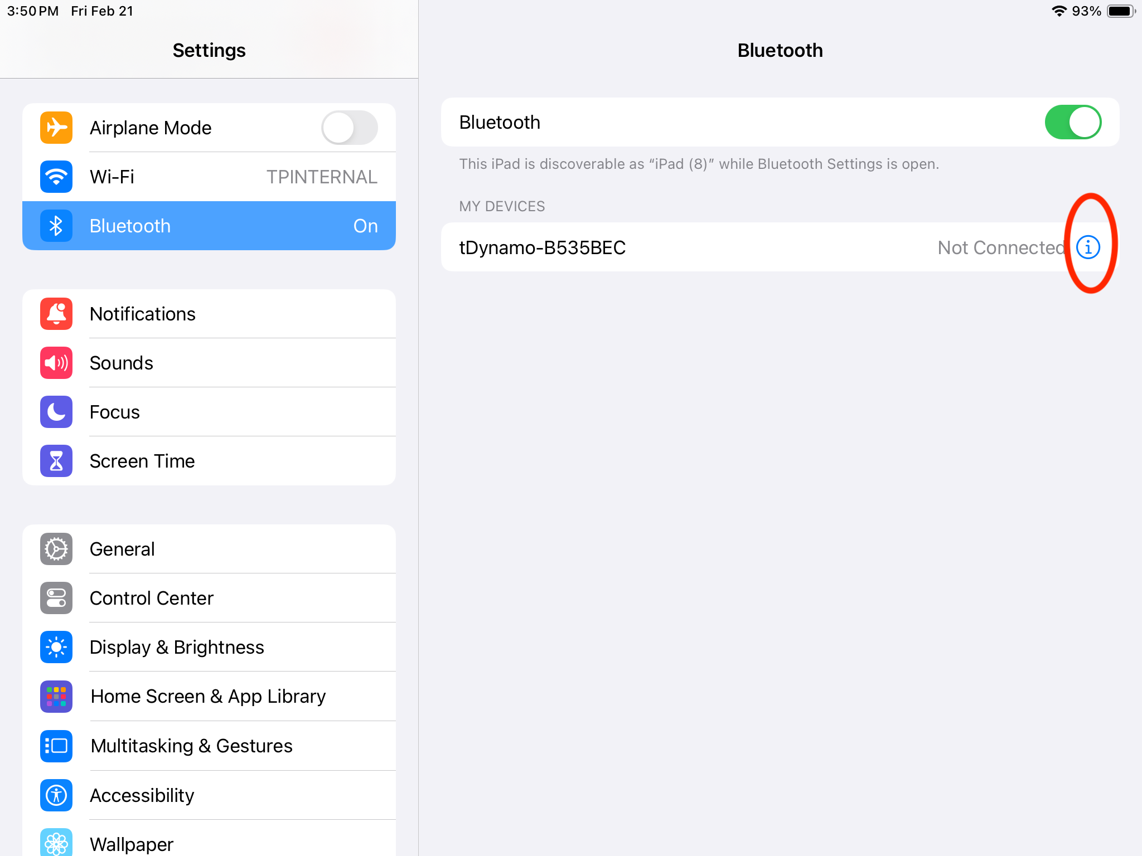Turn on Airplane Mode switch
This screenshot has height=856, width=1142.
[x=350, y=128]
